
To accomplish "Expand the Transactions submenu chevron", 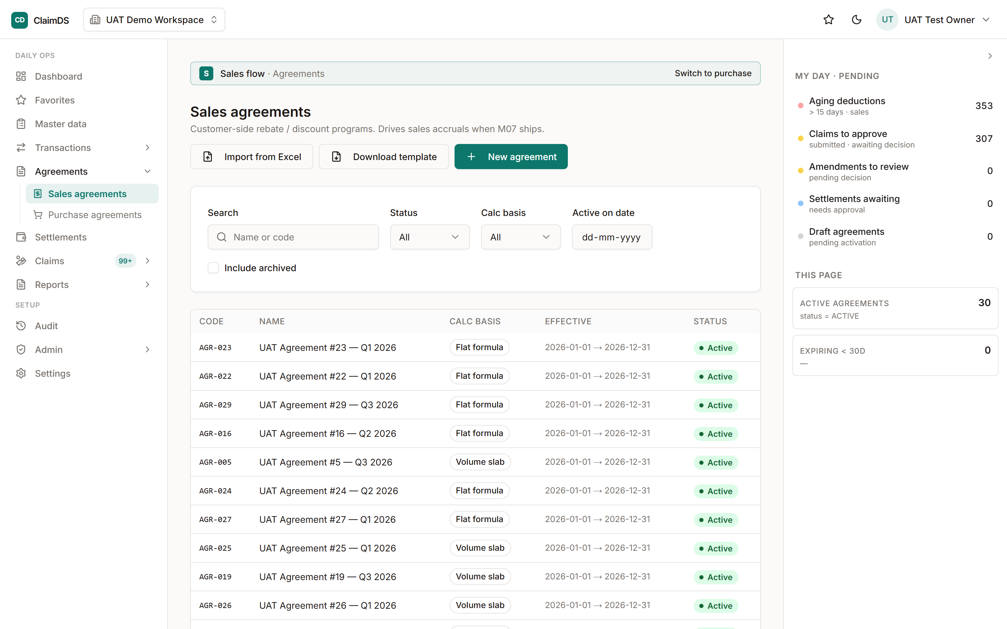I will (x=147, y=147).
